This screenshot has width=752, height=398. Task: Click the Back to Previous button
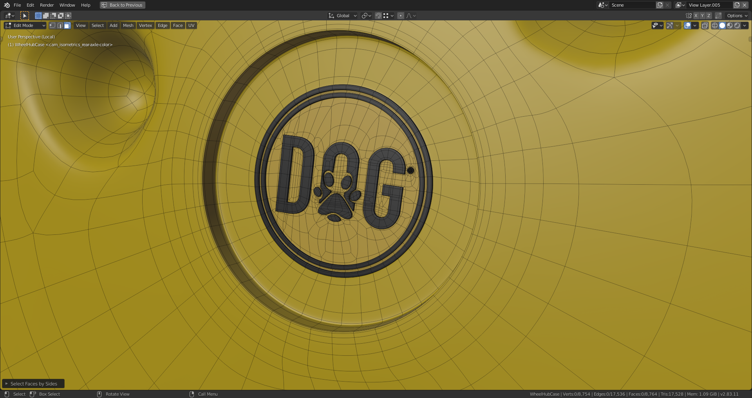tap(122, 5)
